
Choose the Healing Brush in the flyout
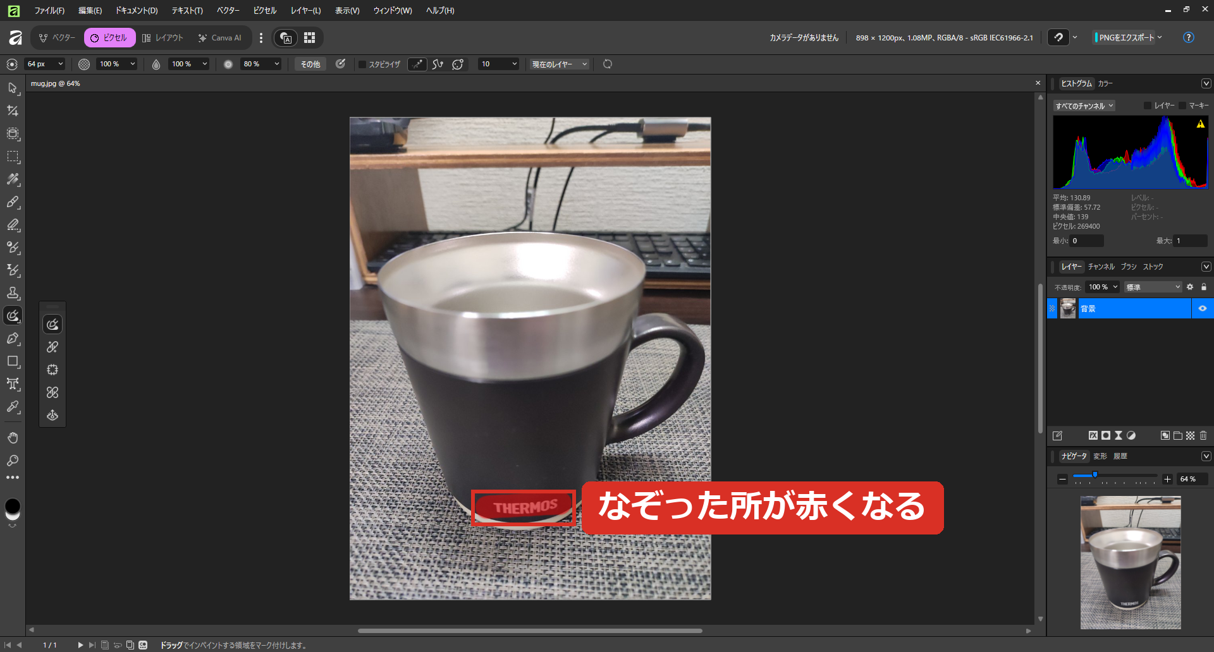(x=52, y=347)
